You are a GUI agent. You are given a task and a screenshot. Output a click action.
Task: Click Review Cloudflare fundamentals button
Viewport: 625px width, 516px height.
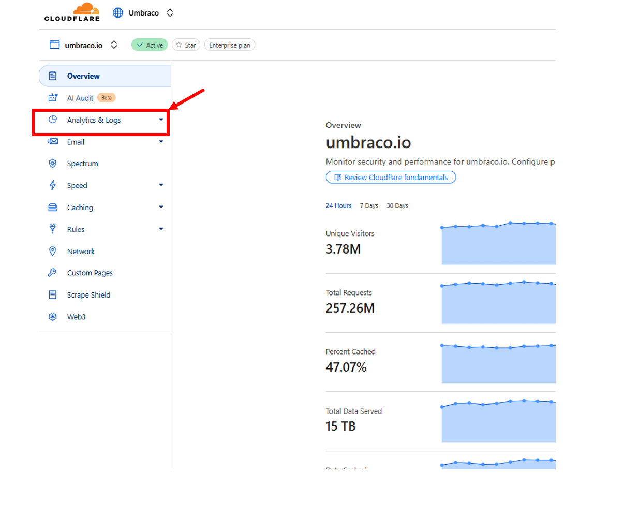click(x=391, y=178)
